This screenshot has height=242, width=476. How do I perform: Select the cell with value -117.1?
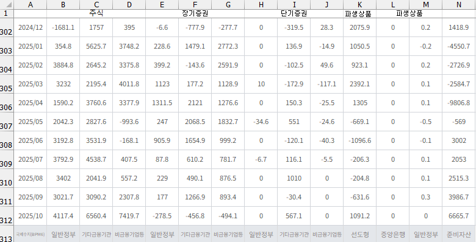click(326, 84)
